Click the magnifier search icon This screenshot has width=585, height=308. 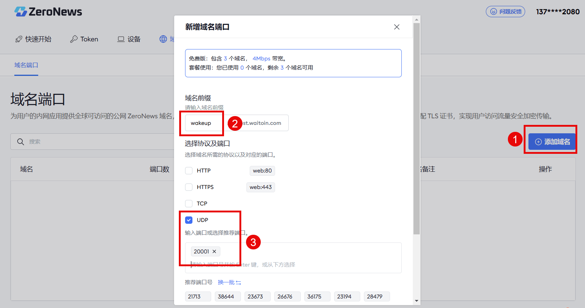[21, 142]
